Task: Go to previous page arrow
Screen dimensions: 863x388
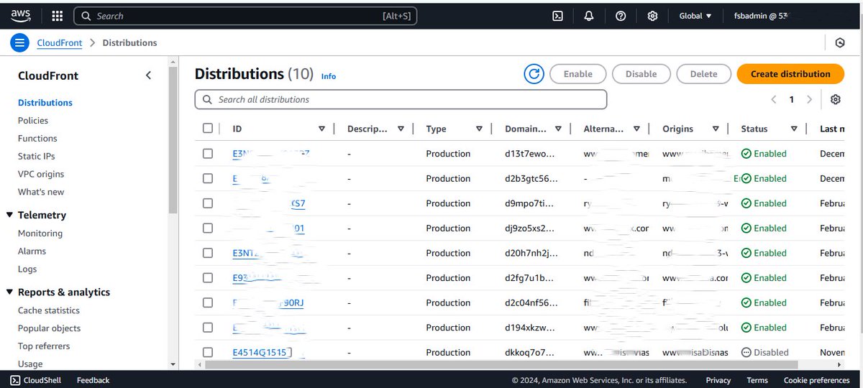Action: coord(774,99)
